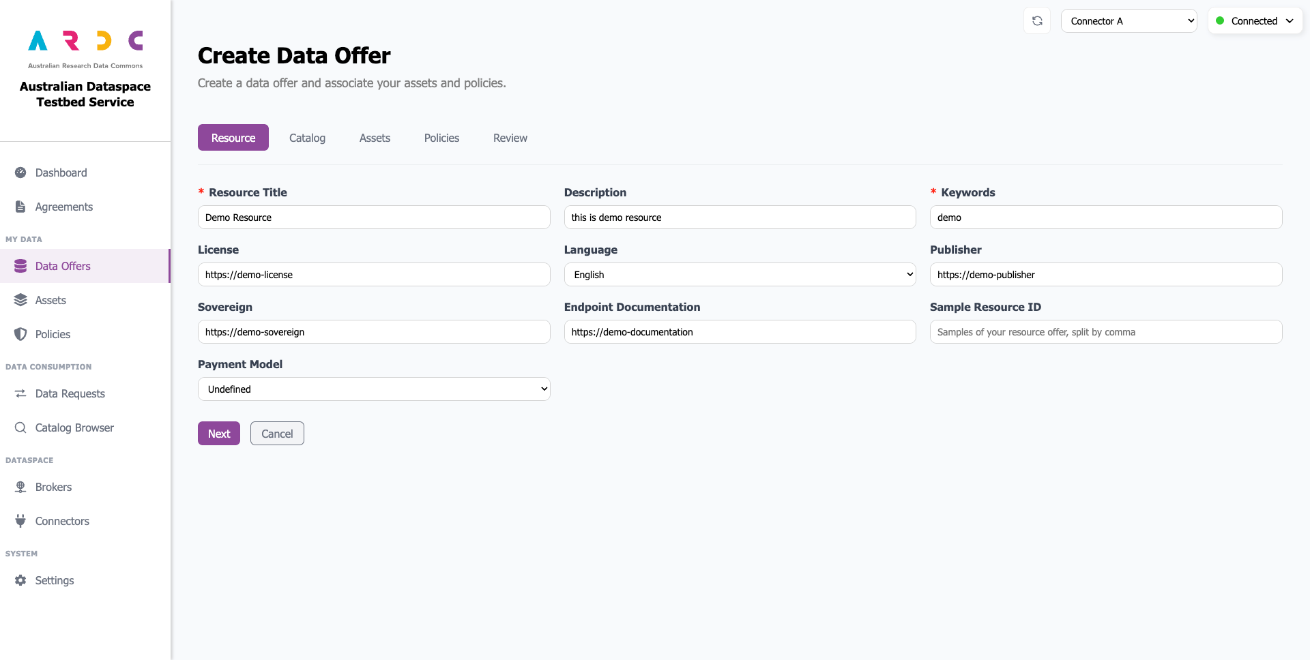Click the Cancel button
This screenshot has width=1310, height=660.
coord(277,434)
